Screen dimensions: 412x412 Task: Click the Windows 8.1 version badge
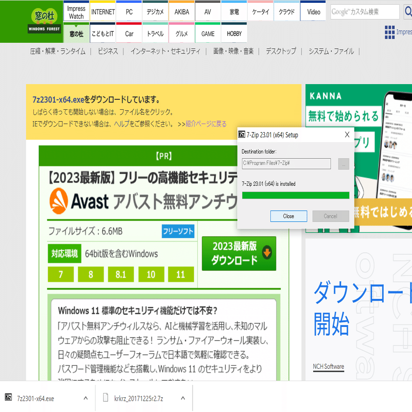(x=121, y=274)
